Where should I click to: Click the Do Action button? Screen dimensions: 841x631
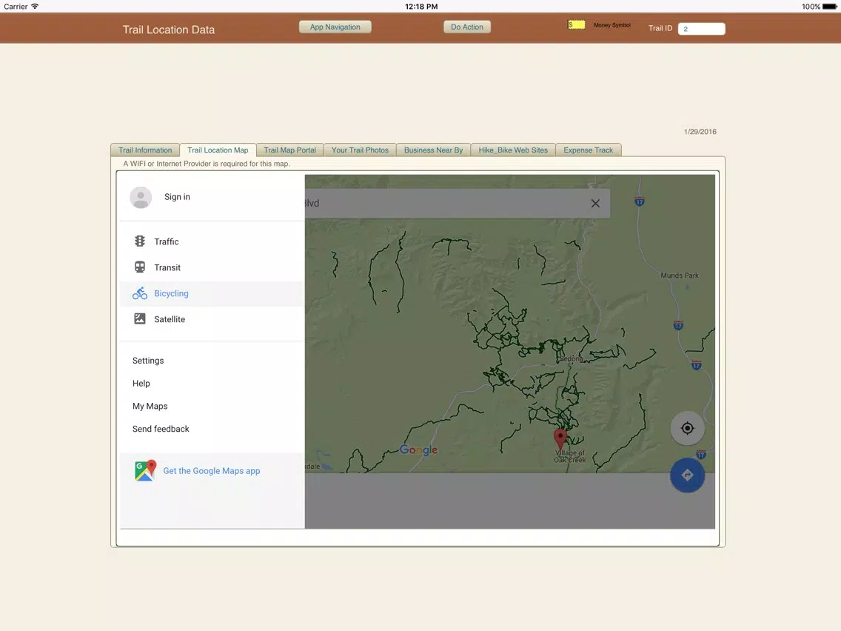(466, 27)
